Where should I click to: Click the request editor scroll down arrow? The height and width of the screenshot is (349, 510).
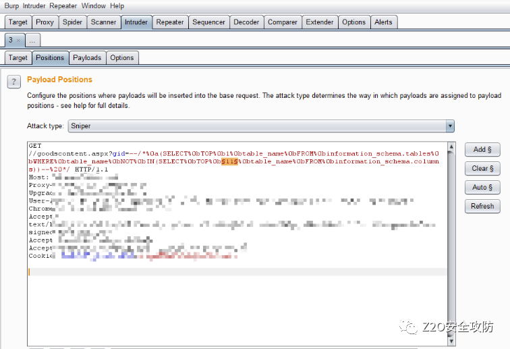click(x=451, y=341)
